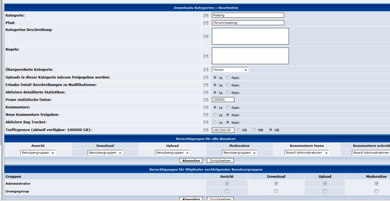390x201 pixels.
Task: Open help [?] for Prune statistische Daten
Action: (x=206, y=100)
